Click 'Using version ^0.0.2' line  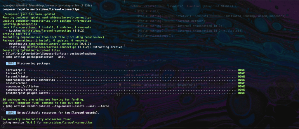[48, 123]
